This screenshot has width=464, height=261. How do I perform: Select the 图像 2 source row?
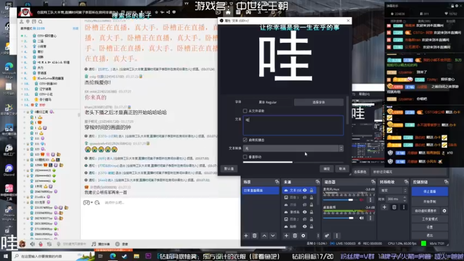(x=299, y=219)
